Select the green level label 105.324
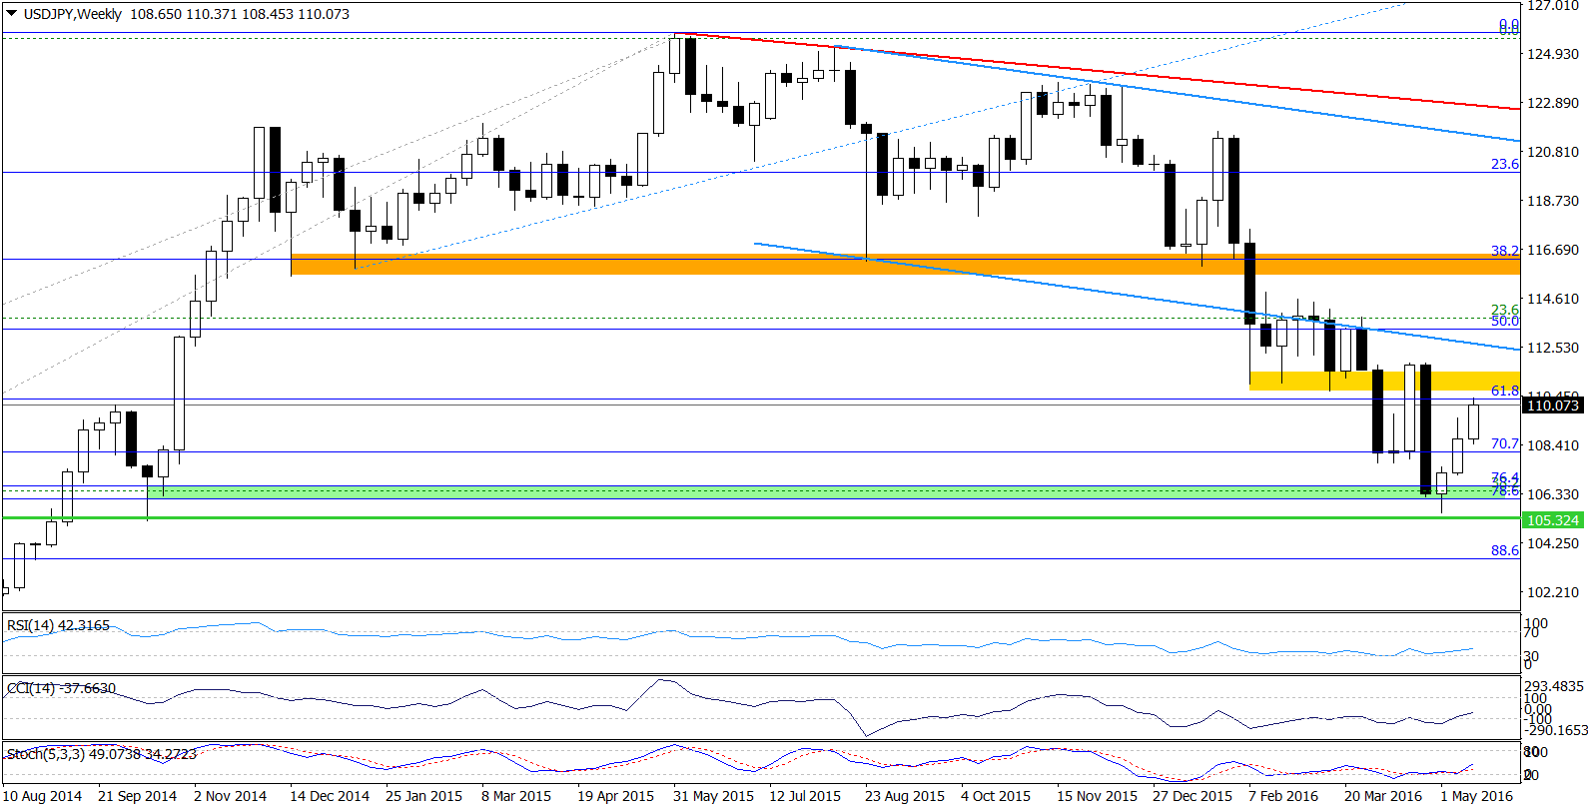This screenshot has height=810, width=1588. (1553, 520)
